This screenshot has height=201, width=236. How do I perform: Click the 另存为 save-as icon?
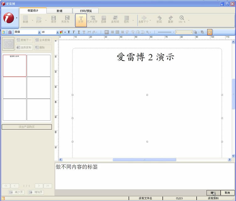[65, 19]
